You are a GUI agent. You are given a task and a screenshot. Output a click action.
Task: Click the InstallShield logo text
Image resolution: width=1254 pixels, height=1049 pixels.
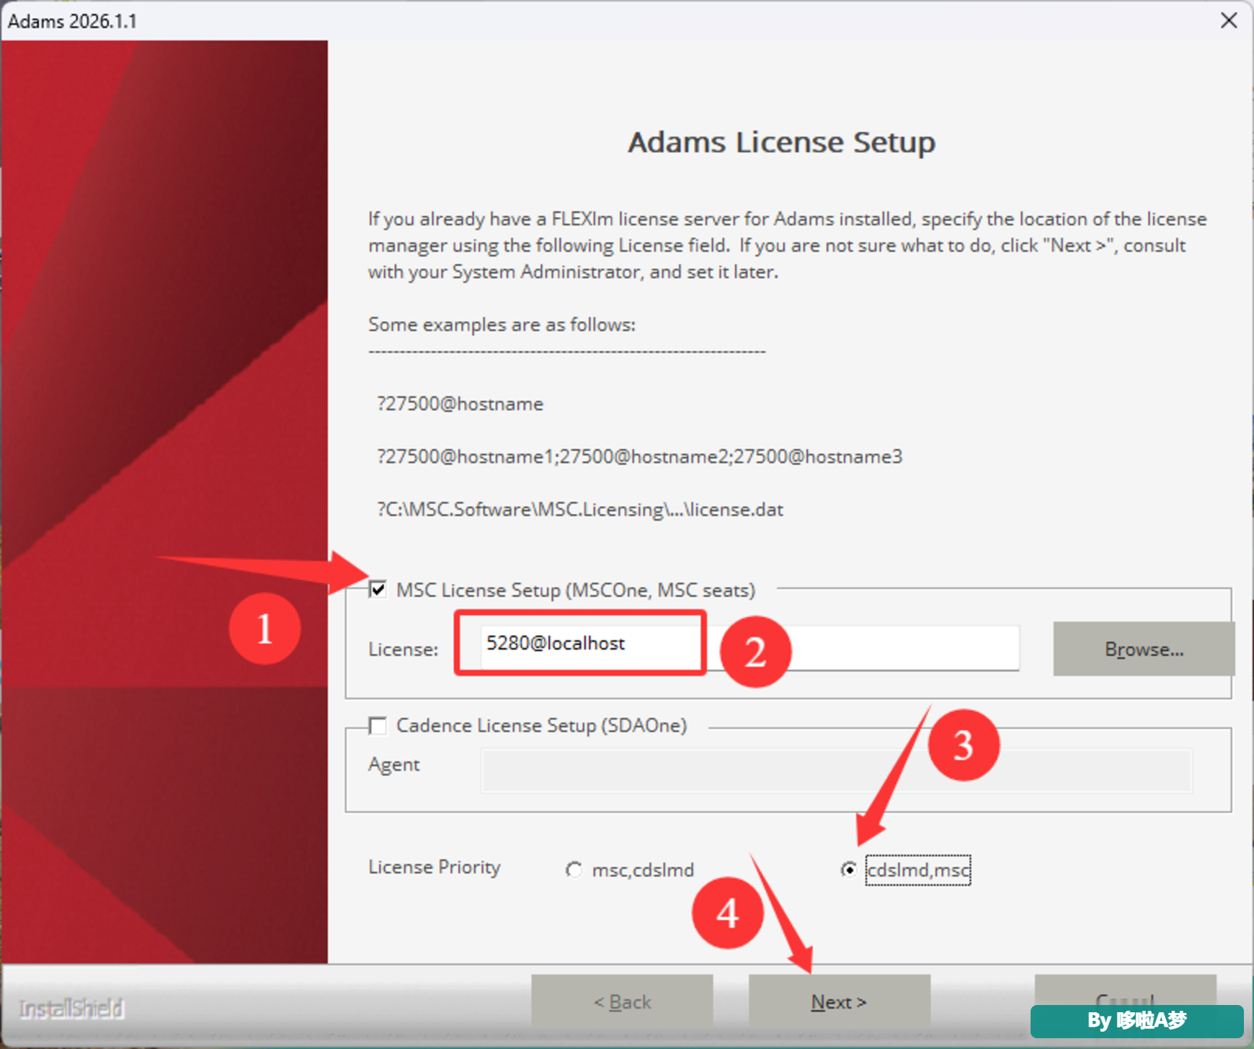pyautogui.click(x=71, y=1008)
